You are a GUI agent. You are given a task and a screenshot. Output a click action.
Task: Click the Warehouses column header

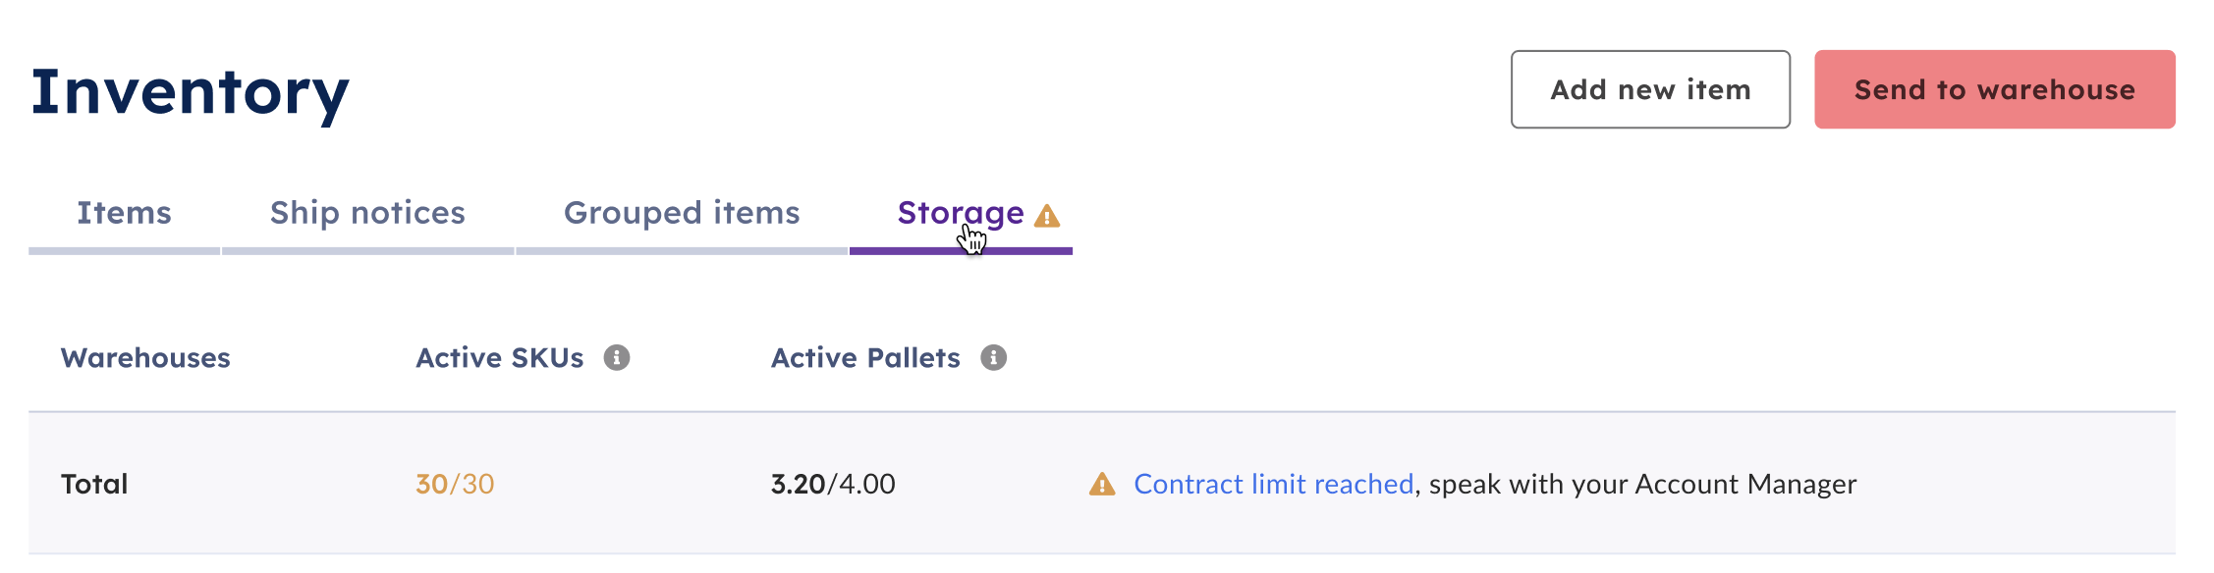(x=145, y=358)
